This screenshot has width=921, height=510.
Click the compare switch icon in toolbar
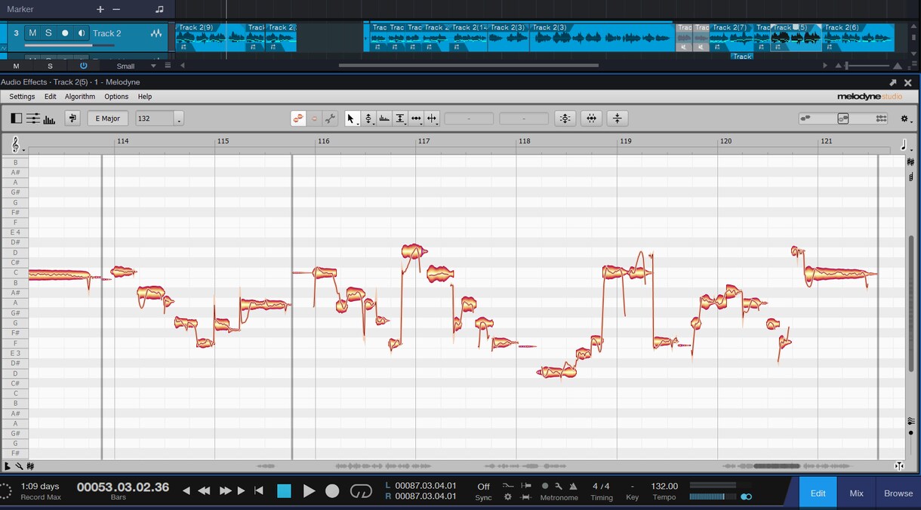click(x=72, y=118)
